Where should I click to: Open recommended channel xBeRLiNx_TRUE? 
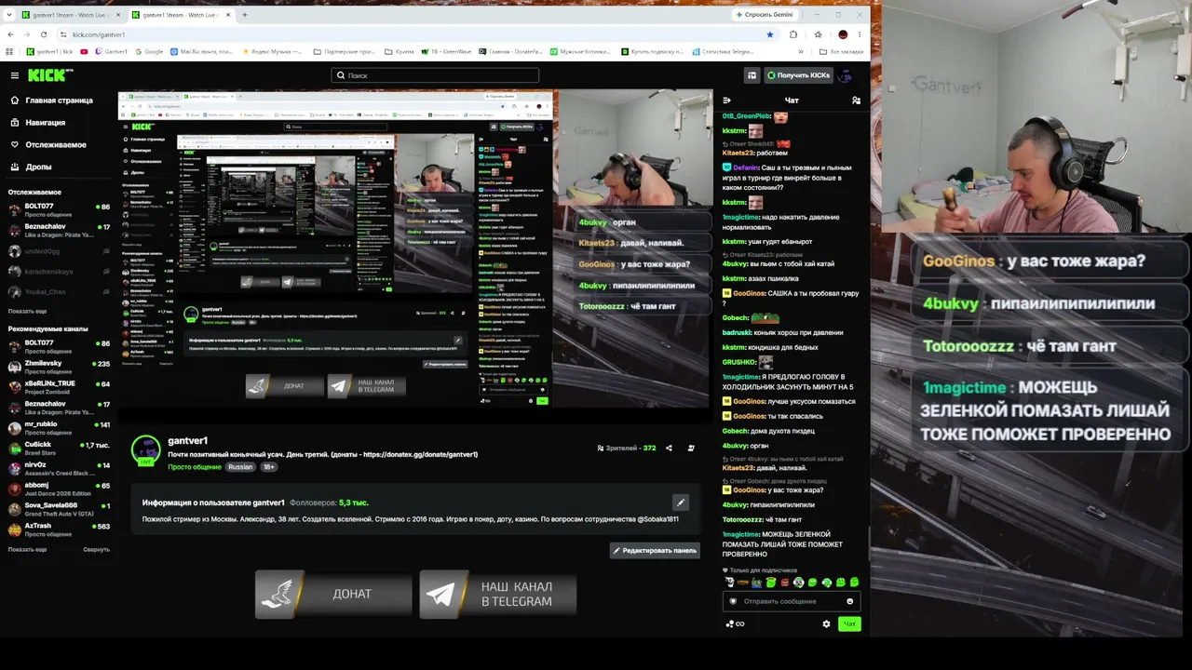click(59, 387)
